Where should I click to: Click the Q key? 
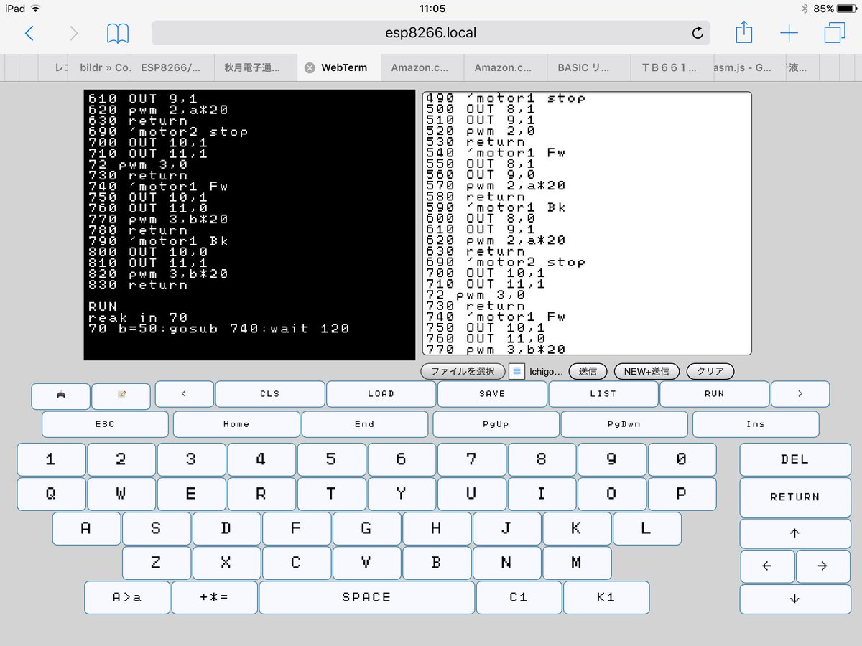pyautogui.click(x=51, y=494)
